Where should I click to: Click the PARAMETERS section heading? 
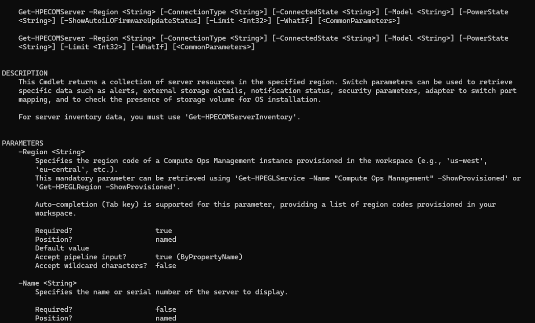click(x=23, y=143)
